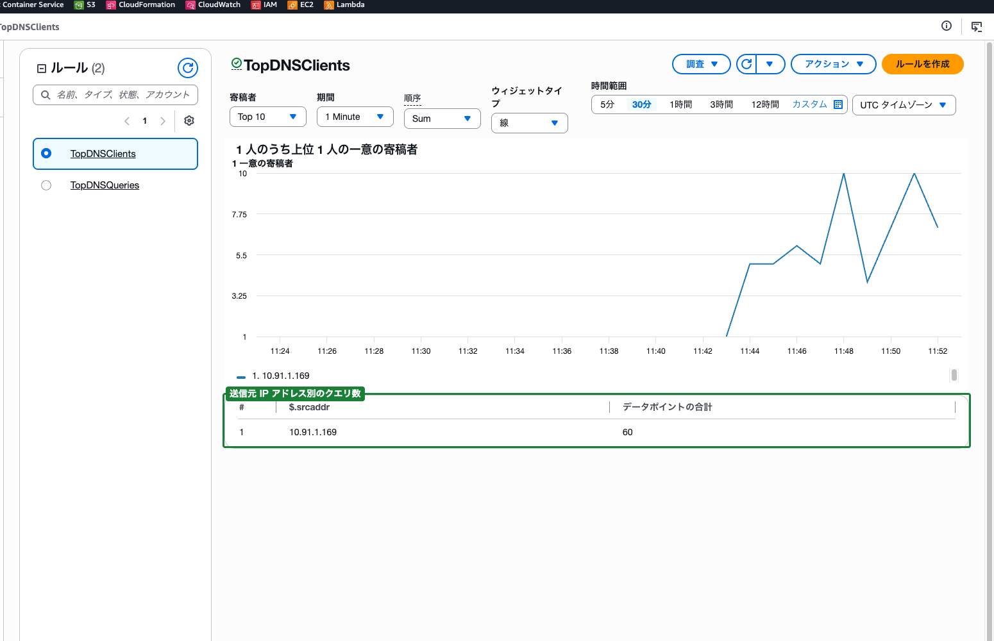Open the IAM service shortcut
994x641 pixels.
tap(264, 4)
